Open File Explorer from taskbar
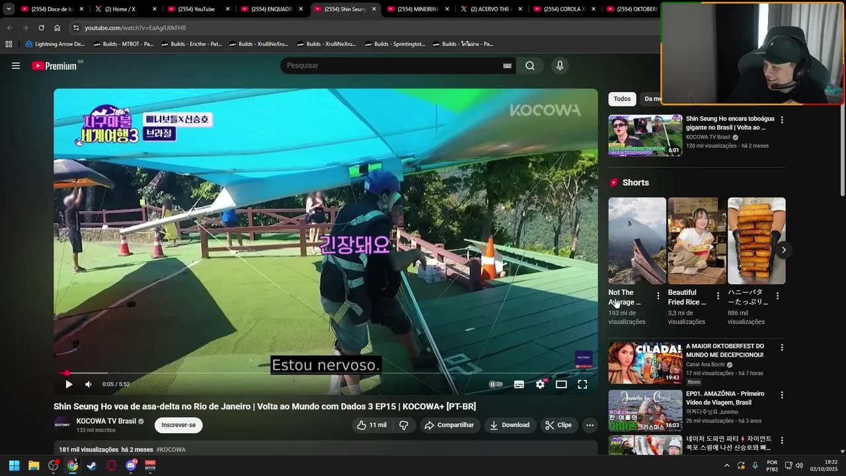This screenshot has width=846, height=476. tap(34, 465)
